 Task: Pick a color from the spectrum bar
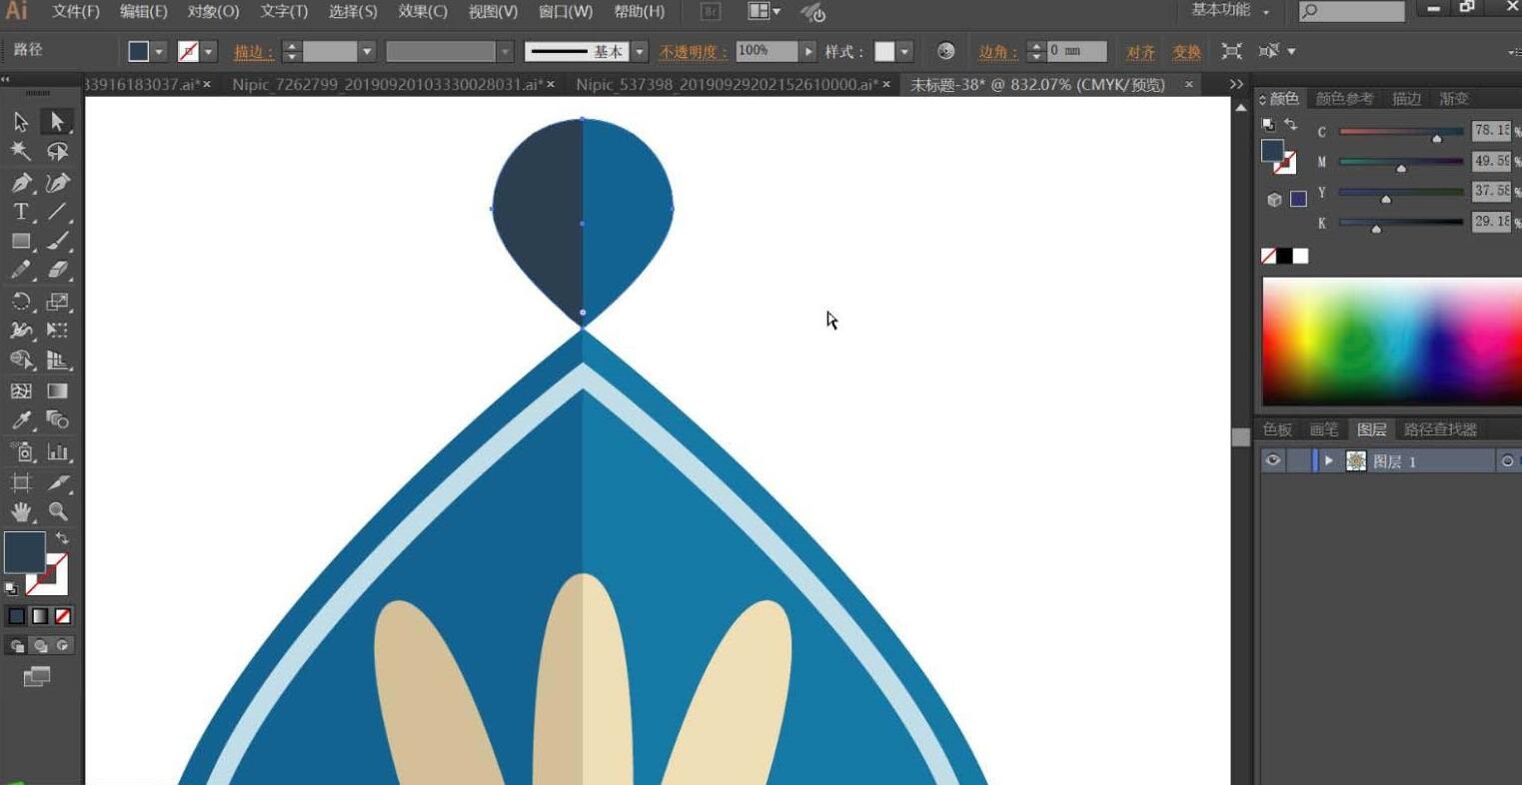pyautogui.click(x=1392, y=341)
